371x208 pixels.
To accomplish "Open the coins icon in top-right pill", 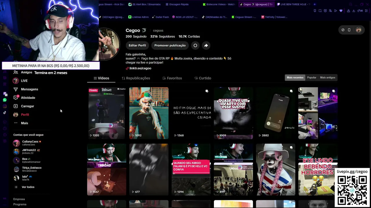I will pyautogui.click(x=343, y=30).
